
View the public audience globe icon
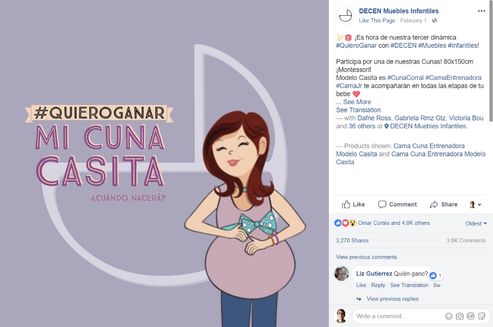[x=434, y=20]
